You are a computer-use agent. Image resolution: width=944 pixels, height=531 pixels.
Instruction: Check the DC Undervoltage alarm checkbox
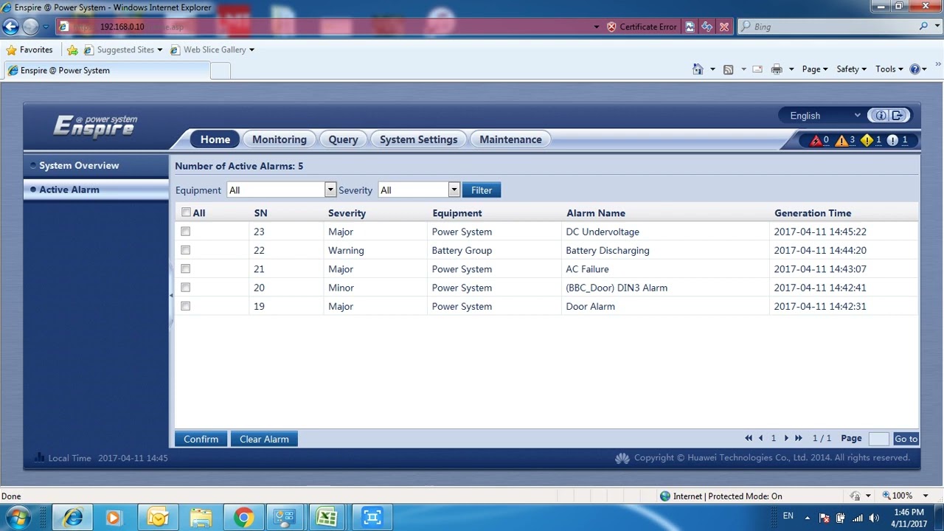[x=186, y=232]
